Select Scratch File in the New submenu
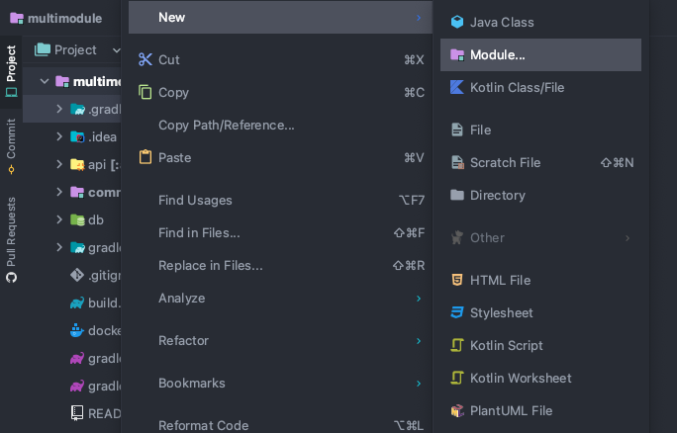 [x=540, y=162]
